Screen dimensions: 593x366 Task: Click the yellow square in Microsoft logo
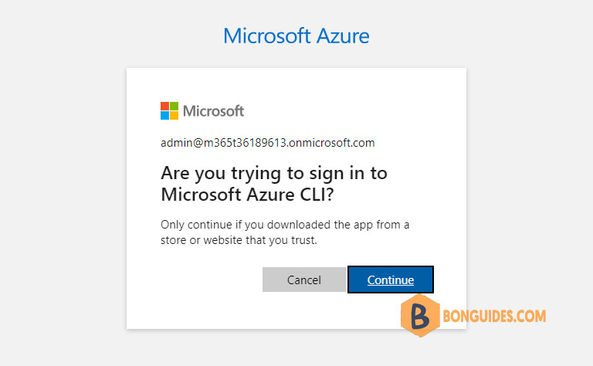174,115
